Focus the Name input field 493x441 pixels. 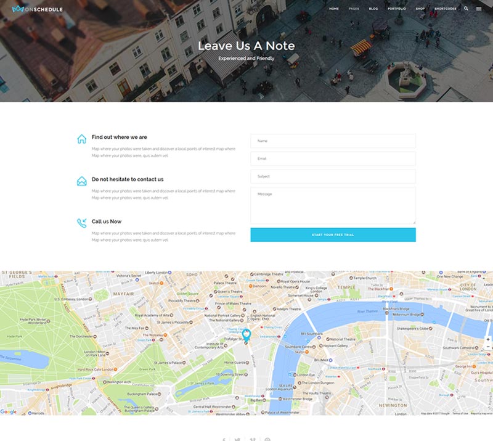(x=333, y=141)
